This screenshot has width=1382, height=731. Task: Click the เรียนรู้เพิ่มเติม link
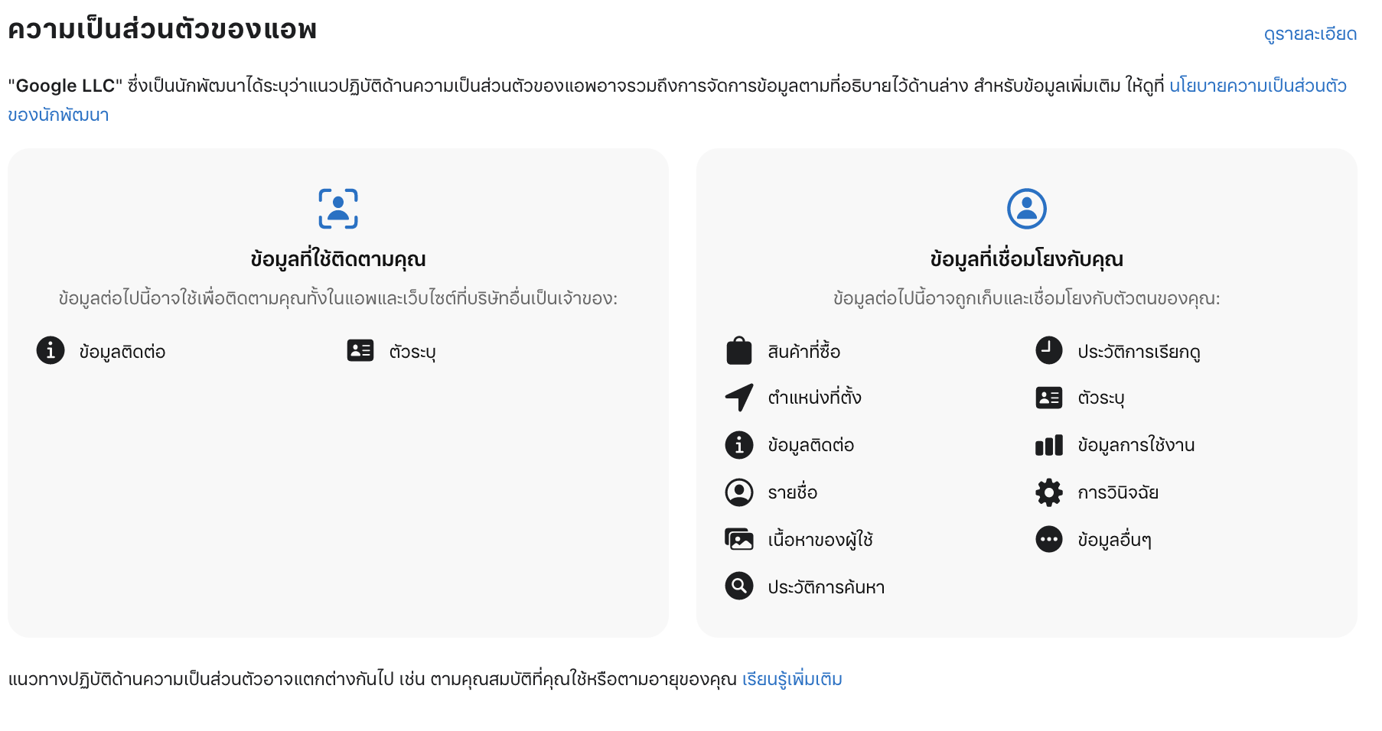(x=792, y=679)
